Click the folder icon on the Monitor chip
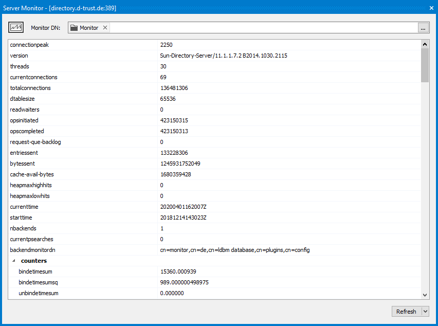This screenshot has height=326, width=438. [75, 27]
